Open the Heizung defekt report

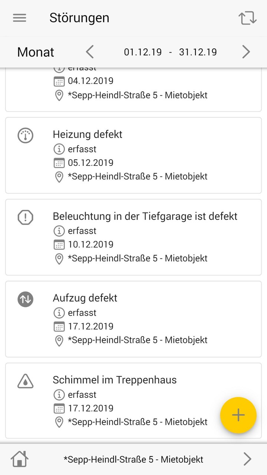point(88,134)
